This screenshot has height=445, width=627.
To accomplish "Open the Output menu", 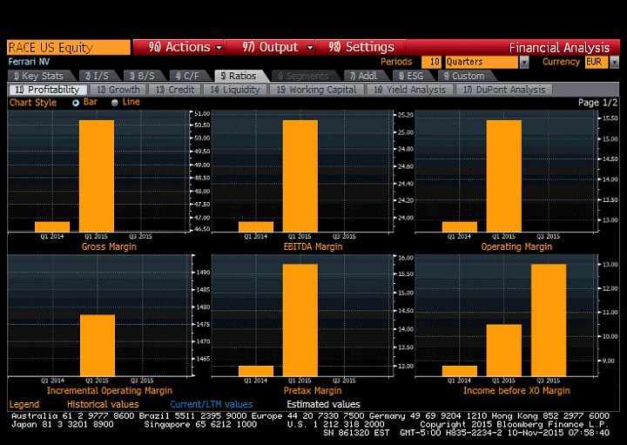I will pos(270,47).
